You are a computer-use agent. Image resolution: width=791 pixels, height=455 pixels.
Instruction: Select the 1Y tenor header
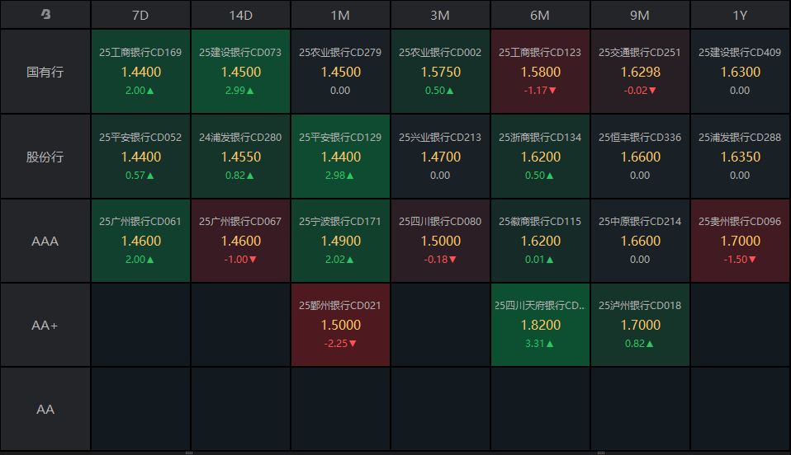(740, 15)
